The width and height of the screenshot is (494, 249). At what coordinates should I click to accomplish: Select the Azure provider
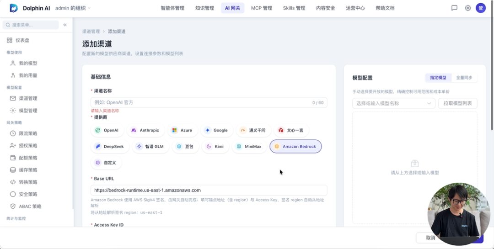[x=182, y=130]
